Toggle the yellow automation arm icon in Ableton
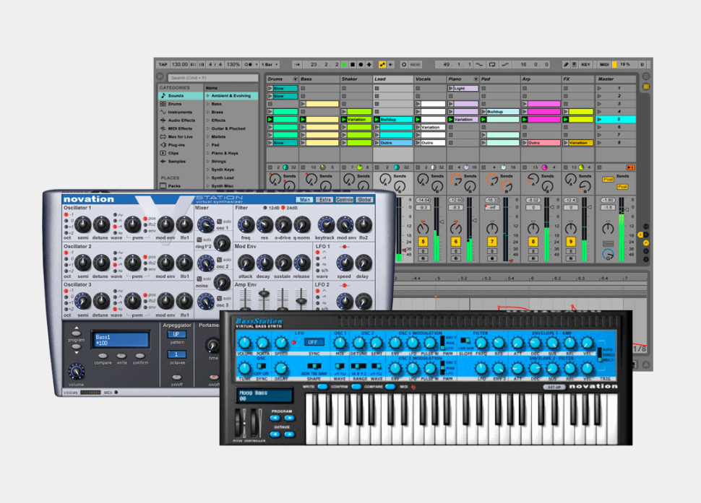The image size is (701, 503). (382, 64)
